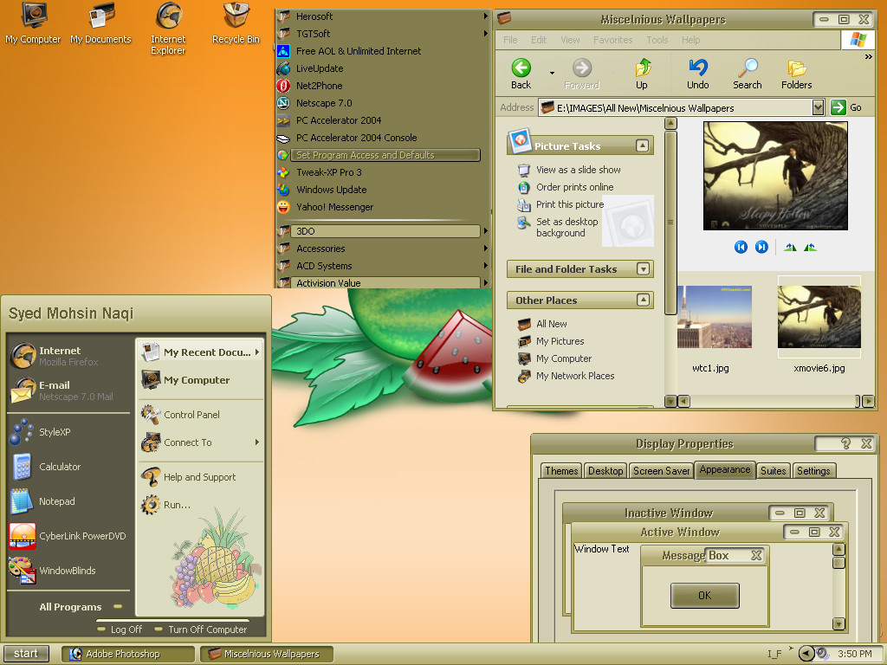Expand the 3DO program group

coord(382,230)
